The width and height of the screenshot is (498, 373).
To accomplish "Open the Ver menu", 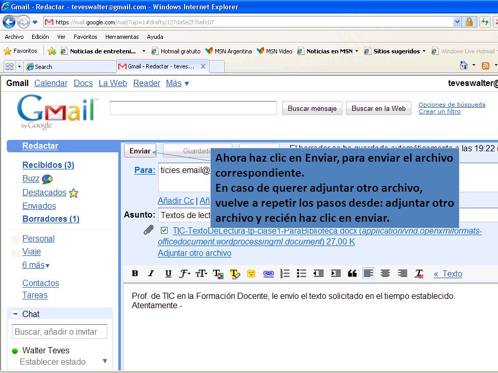I will [x=61, y=37].
